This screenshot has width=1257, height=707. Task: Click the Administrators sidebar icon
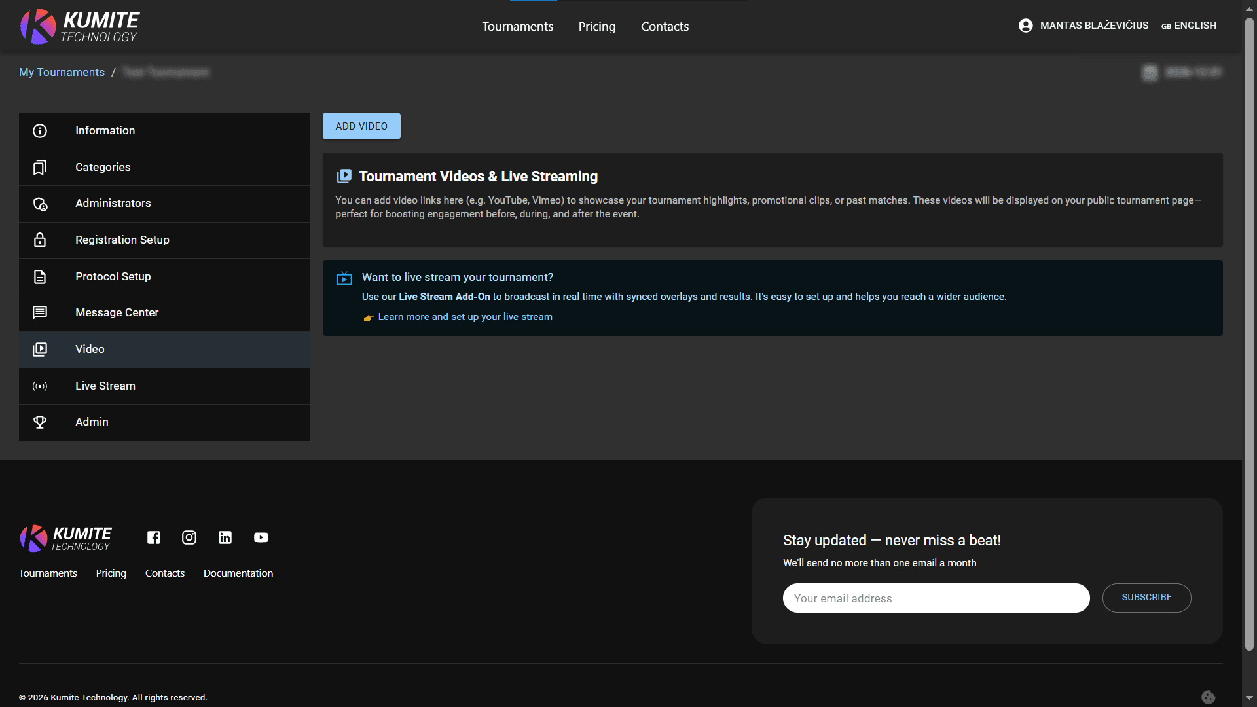tap(40, 204)
